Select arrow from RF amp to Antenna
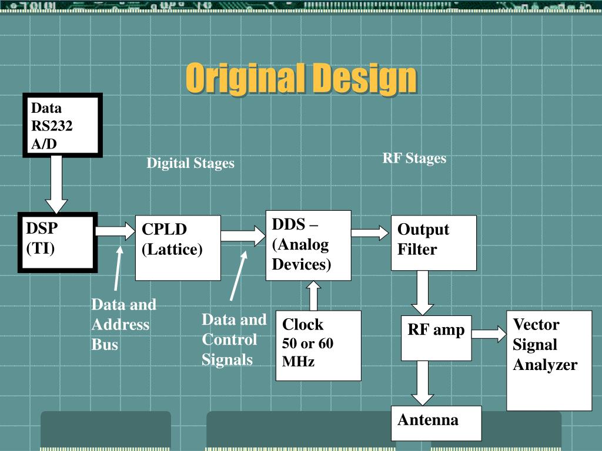The image size is (602, 451). [422, 383]
